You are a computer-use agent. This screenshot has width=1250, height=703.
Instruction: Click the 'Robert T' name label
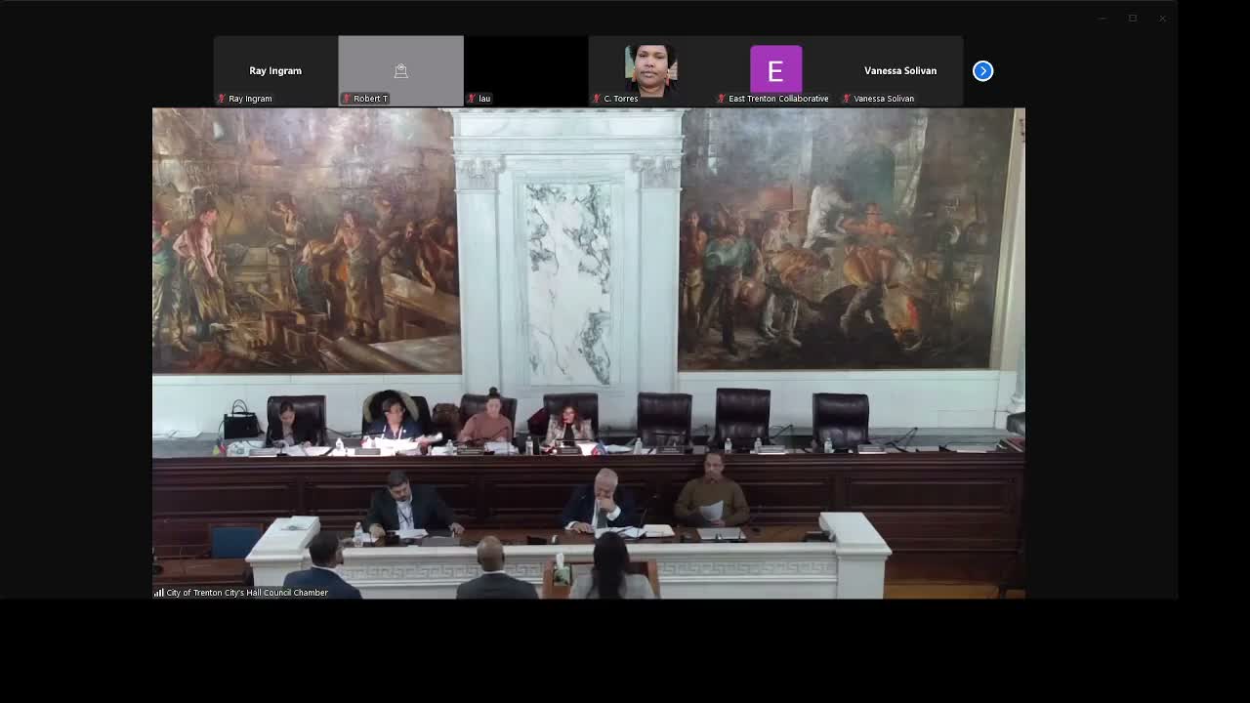(x=370, y=99)
